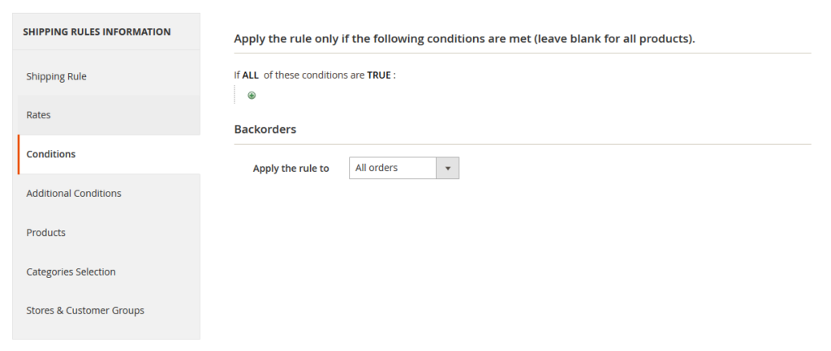Click the Backorders section heading
Viewport: 831px width, 351px height.
265,129
